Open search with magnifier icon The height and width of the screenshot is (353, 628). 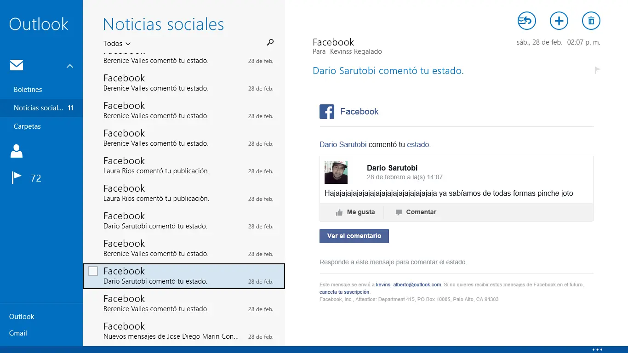(x=270, y=42)
